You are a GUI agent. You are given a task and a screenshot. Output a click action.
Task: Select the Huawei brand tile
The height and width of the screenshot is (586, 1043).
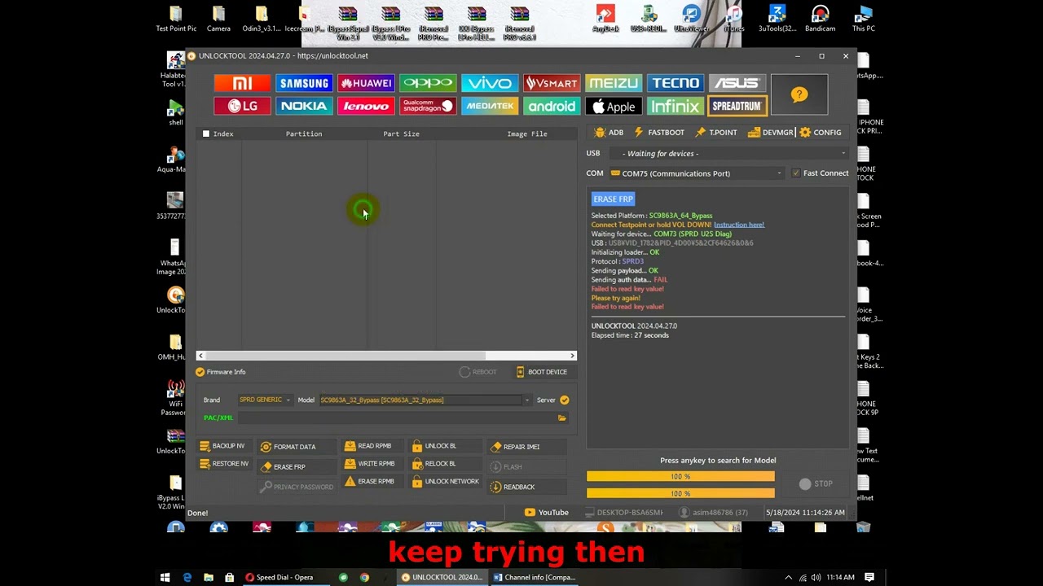(x=366, y=83)
